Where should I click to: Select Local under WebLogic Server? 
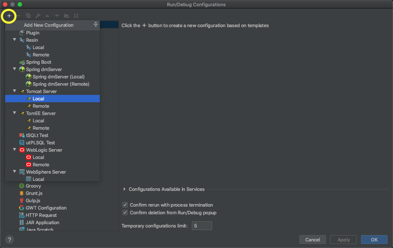[52, 157]
